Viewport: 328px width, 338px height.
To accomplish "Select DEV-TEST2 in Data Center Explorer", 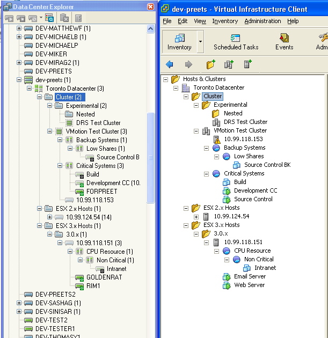I will (x=52, y=320).
